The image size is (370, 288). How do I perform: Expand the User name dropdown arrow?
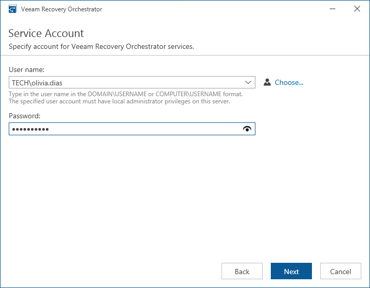click(x=248, y=82)
